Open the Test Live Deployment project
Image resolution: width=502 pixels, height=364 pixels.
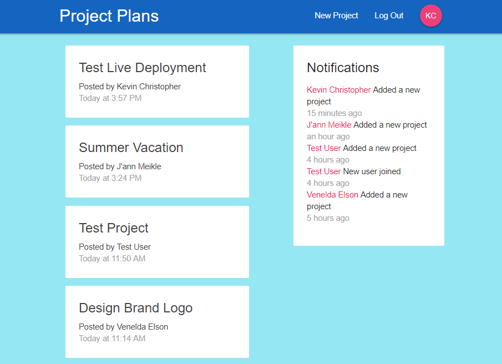coord(143,68)
